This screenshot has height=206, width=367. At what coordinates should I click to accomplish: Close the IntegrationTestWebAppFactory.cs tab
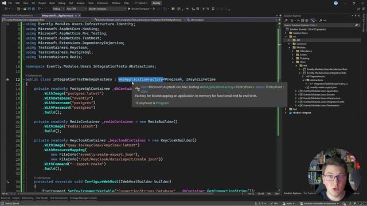[x=79, y=15]
